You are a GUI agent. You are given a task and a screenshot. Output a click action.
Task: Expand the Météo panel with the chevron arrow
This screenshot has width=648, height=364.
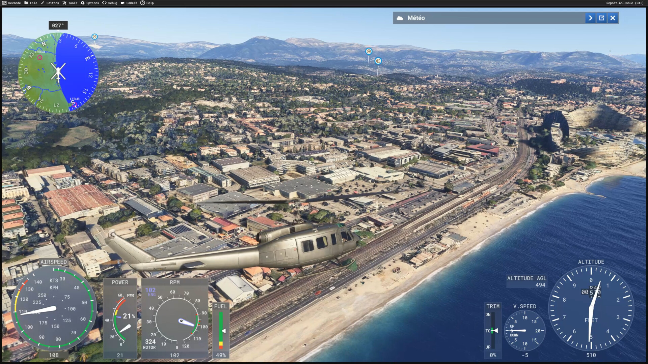click(x=590, y=18)
